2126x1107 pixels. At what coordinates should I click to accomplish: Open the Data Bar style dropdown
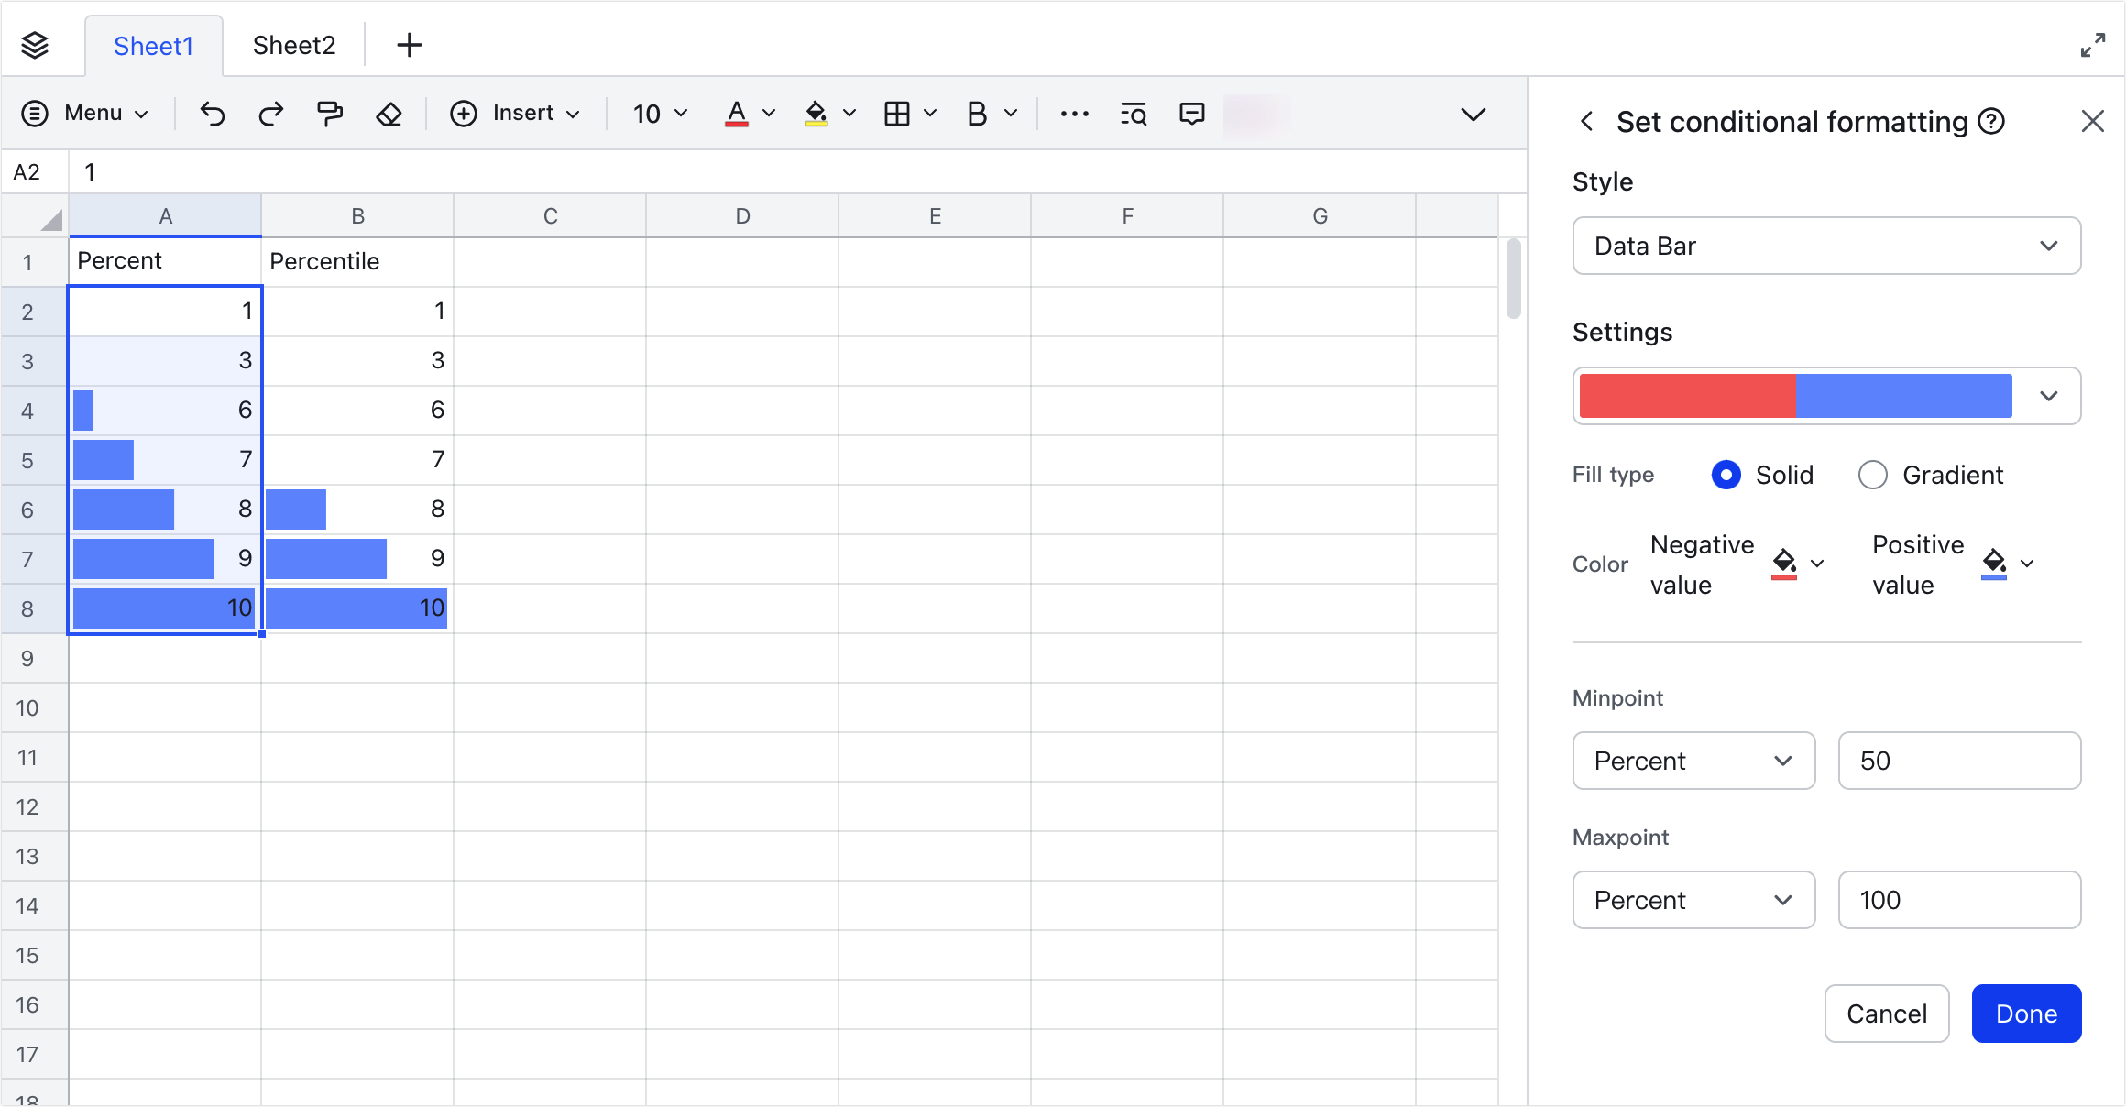tap(1826, 246)
